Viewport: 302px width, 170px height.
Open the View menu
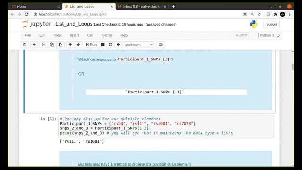(58, 35)
